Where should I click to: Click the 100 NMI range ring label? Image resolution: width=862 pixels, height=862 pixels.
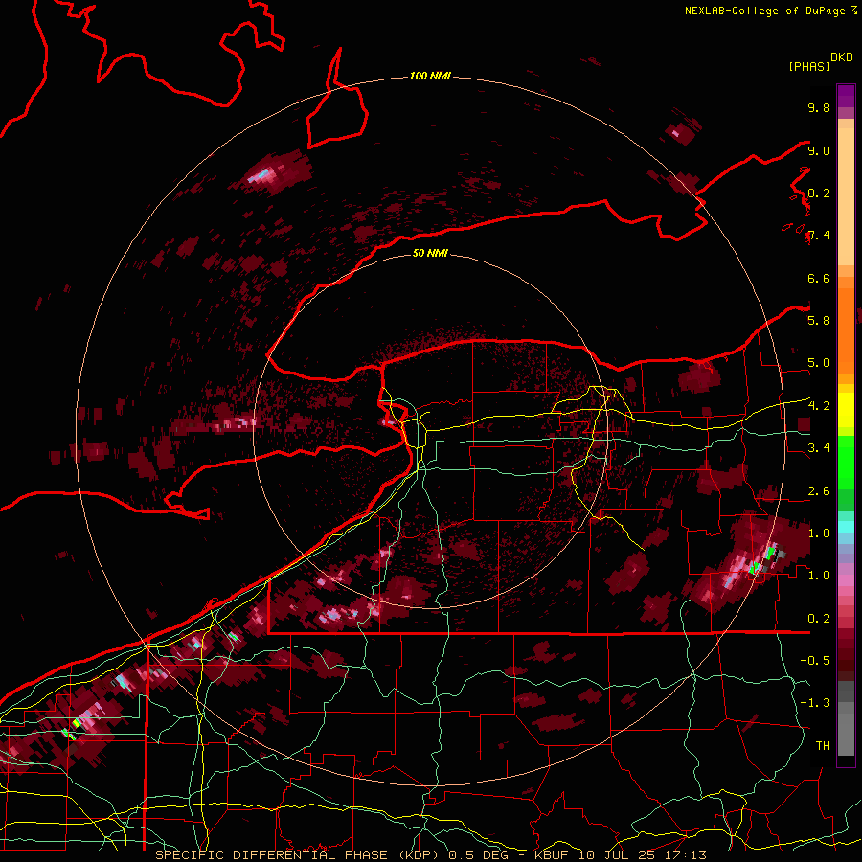[x=430, y=76]
